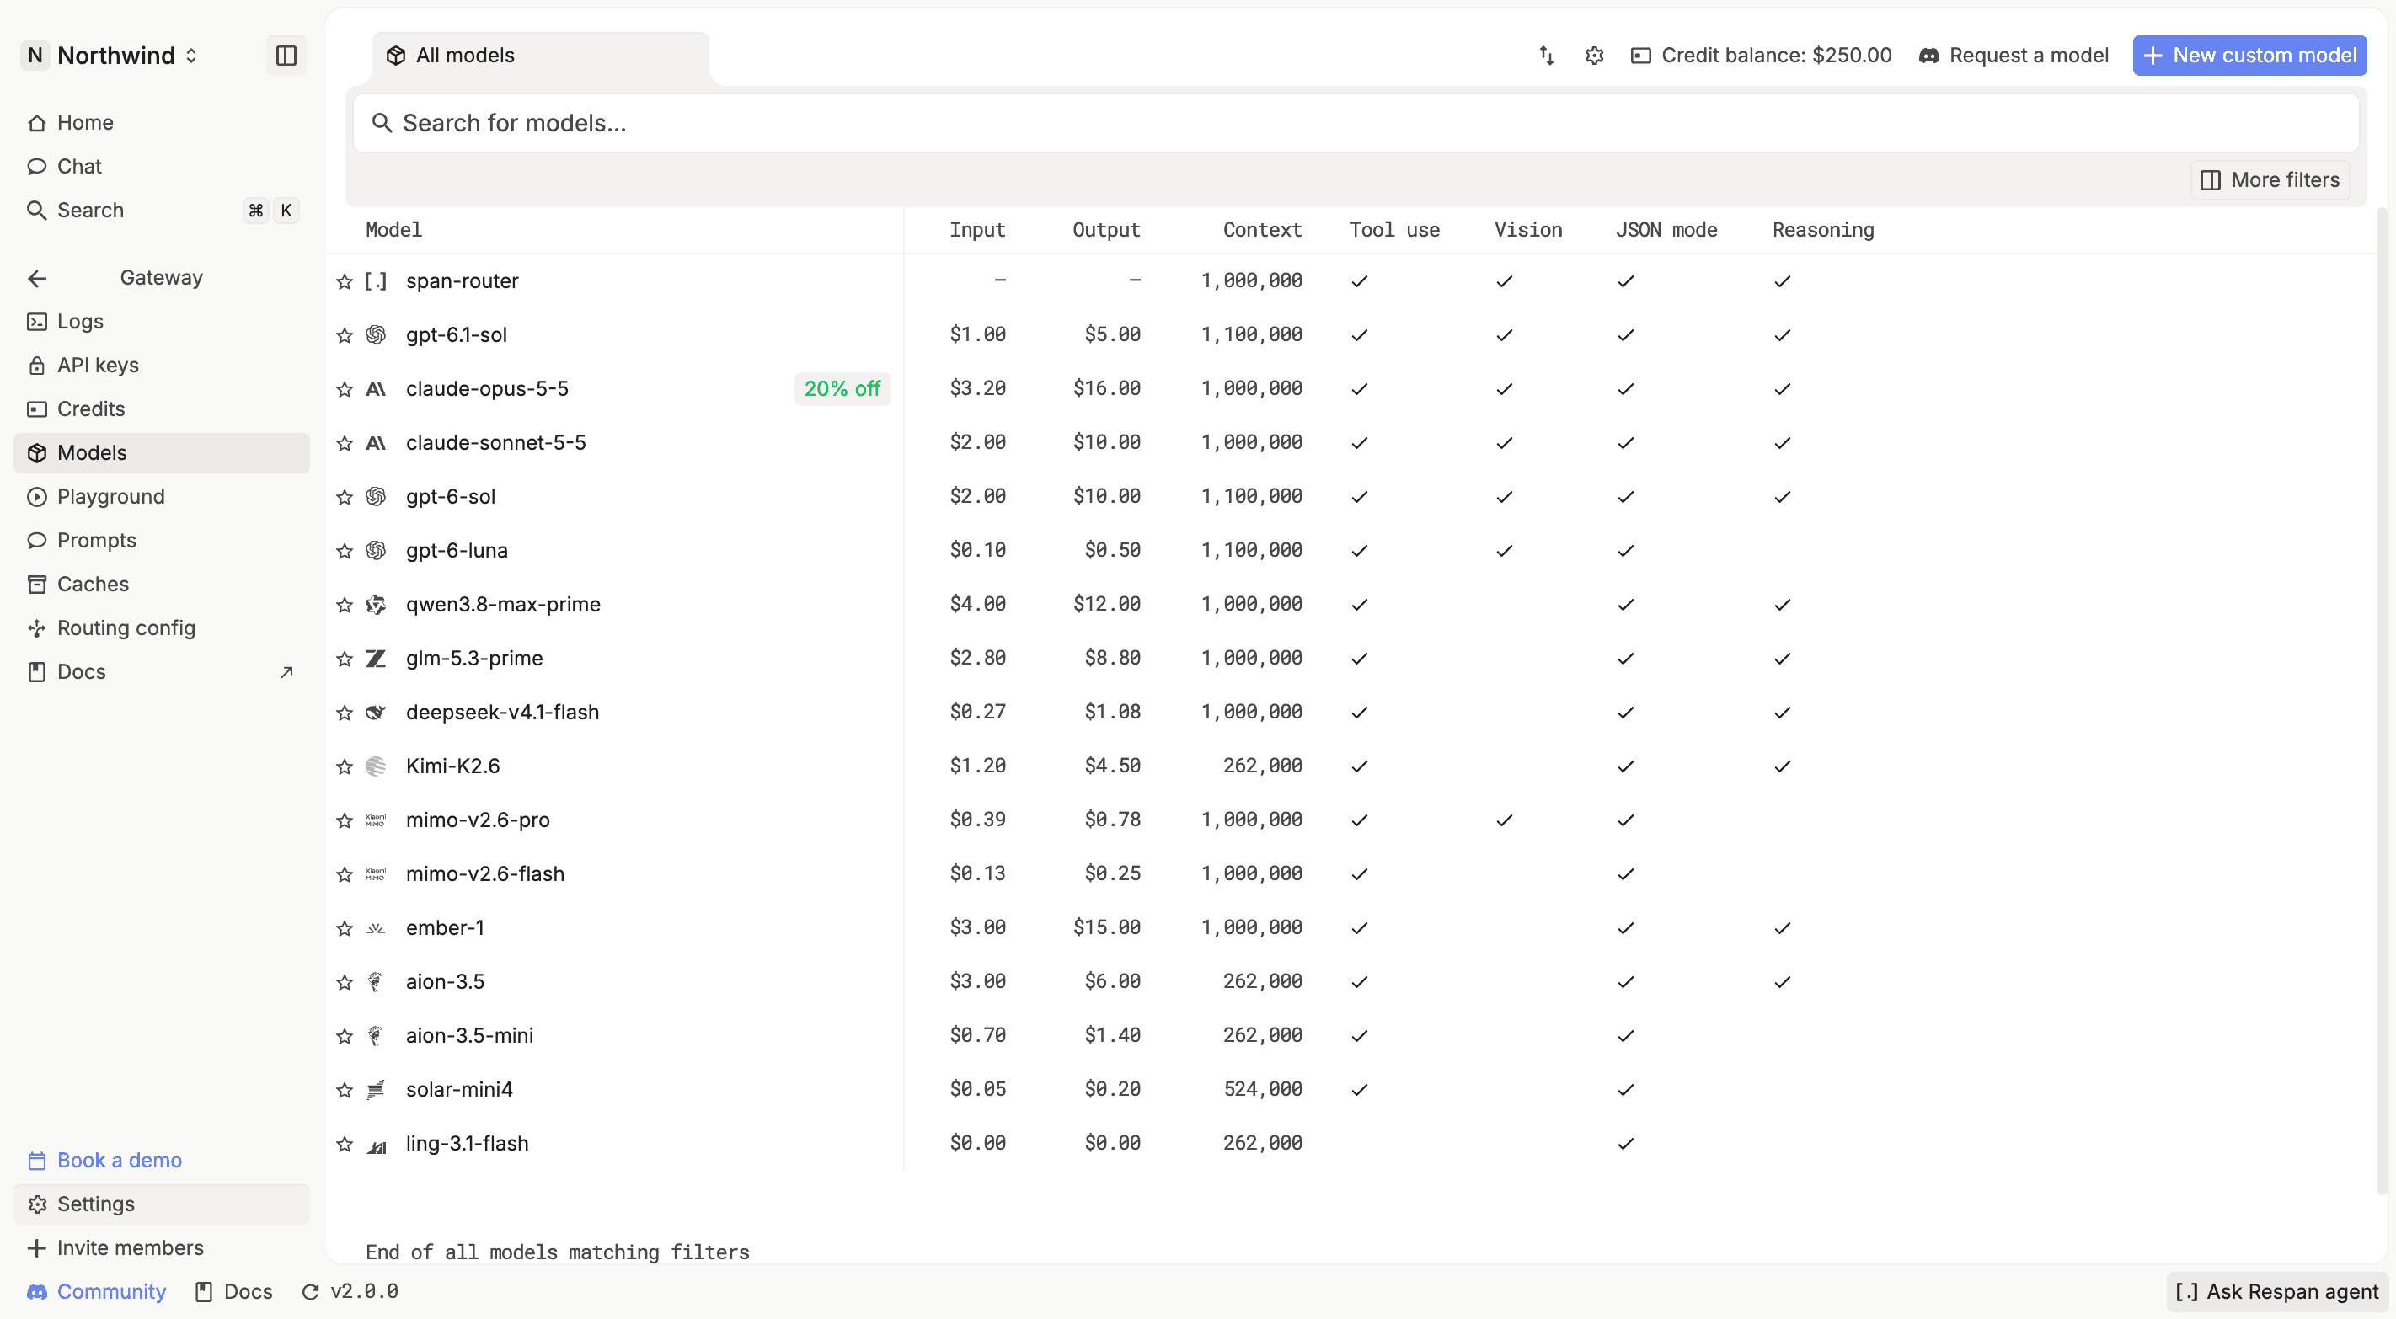Screen dimensions: 2396x1319
Task: Open Routing config page
Action: (162, 629)
